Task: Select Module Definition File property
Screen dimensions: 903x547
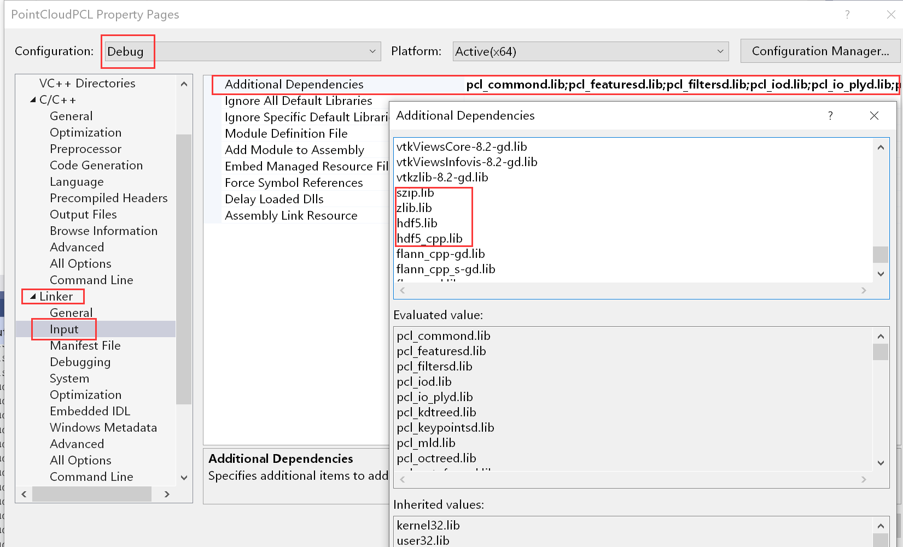Action: click(286, 133)
